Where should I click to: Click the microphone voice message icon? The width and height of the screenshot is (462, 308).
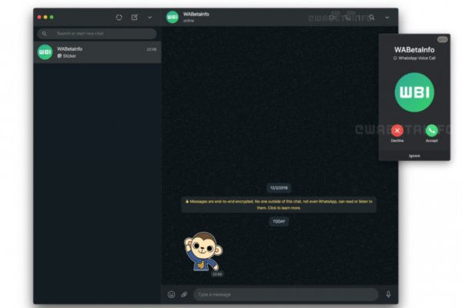pyautogui.click(x=388, y=294)
